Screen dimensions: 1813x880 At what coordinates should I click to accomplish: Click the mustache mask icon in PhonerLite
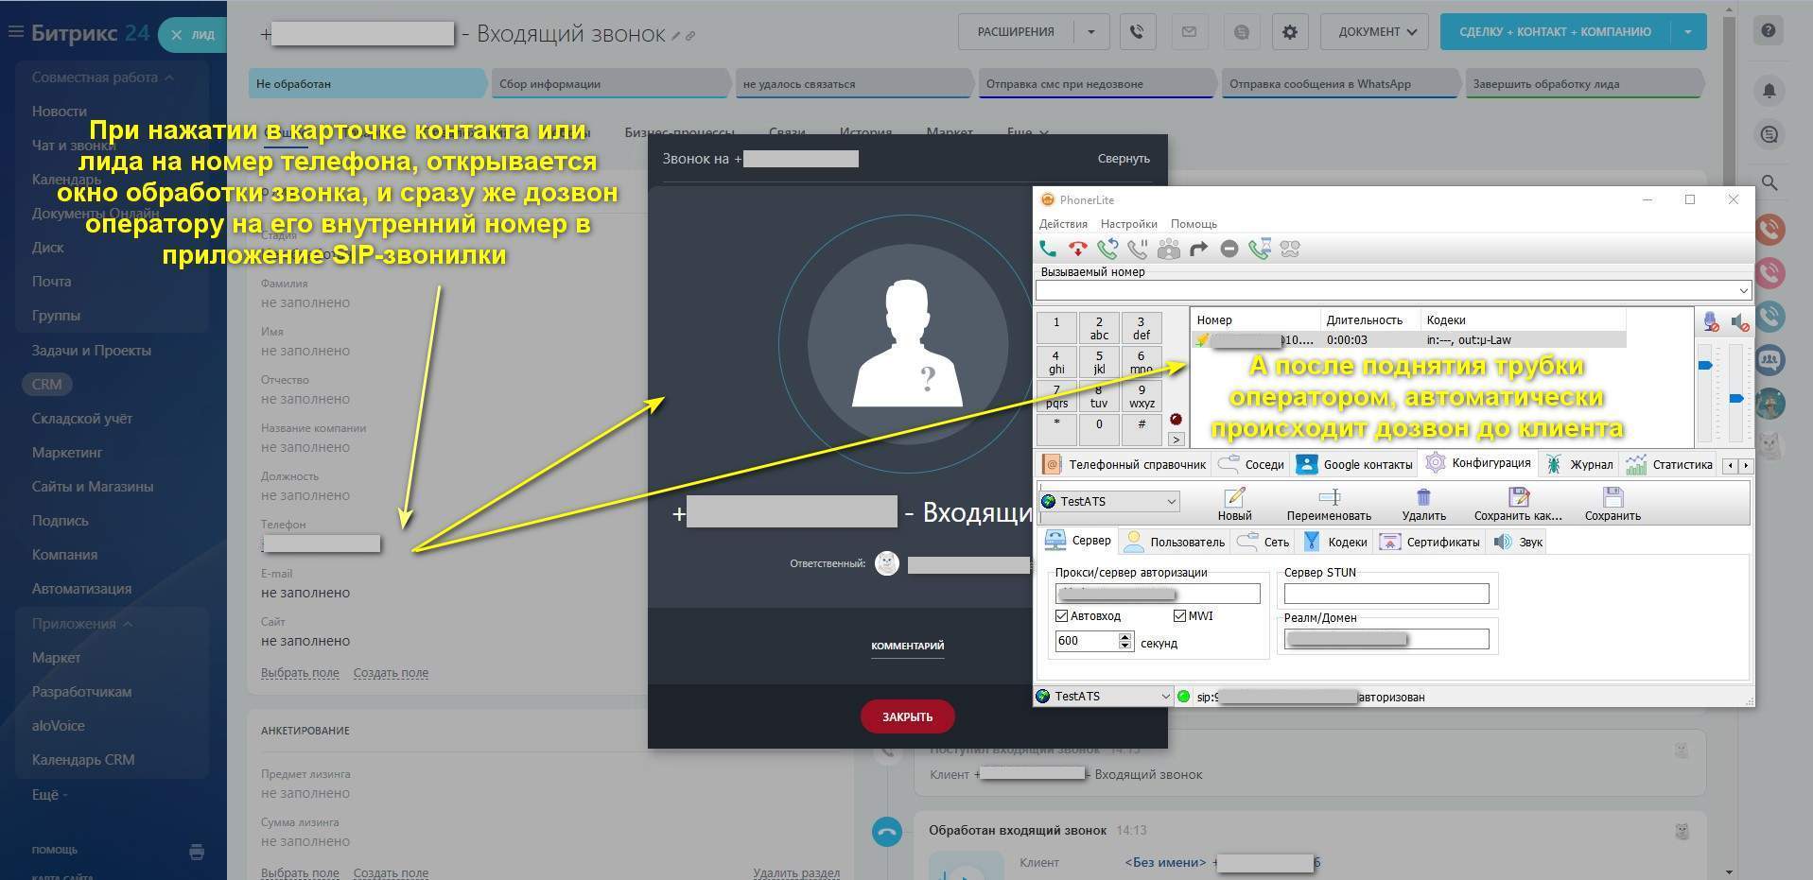coord(1290,249)
